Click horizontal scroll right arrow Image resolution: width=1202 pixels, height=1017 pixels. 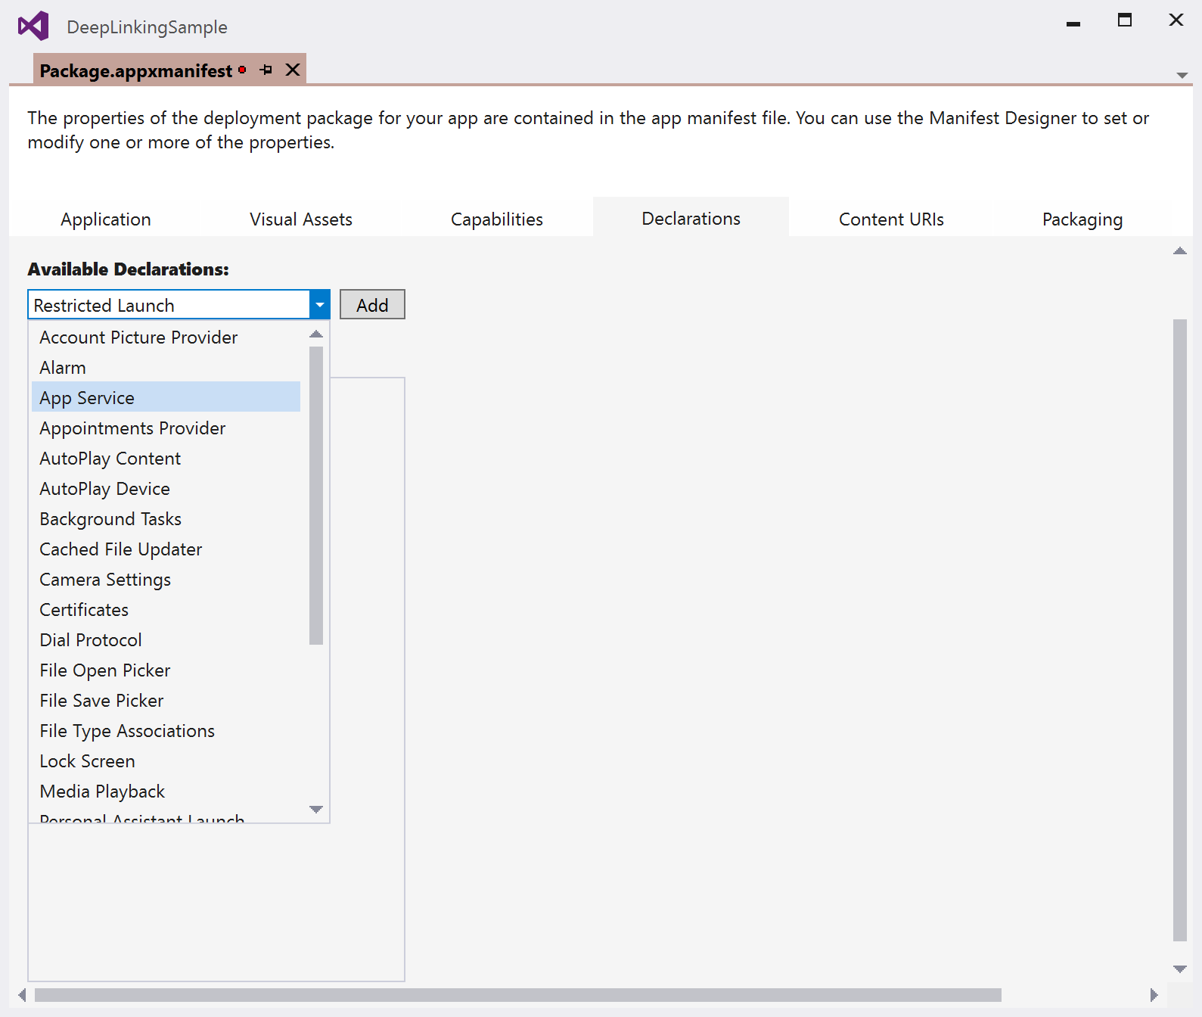pyautogui.click(x=1154, y=995)
